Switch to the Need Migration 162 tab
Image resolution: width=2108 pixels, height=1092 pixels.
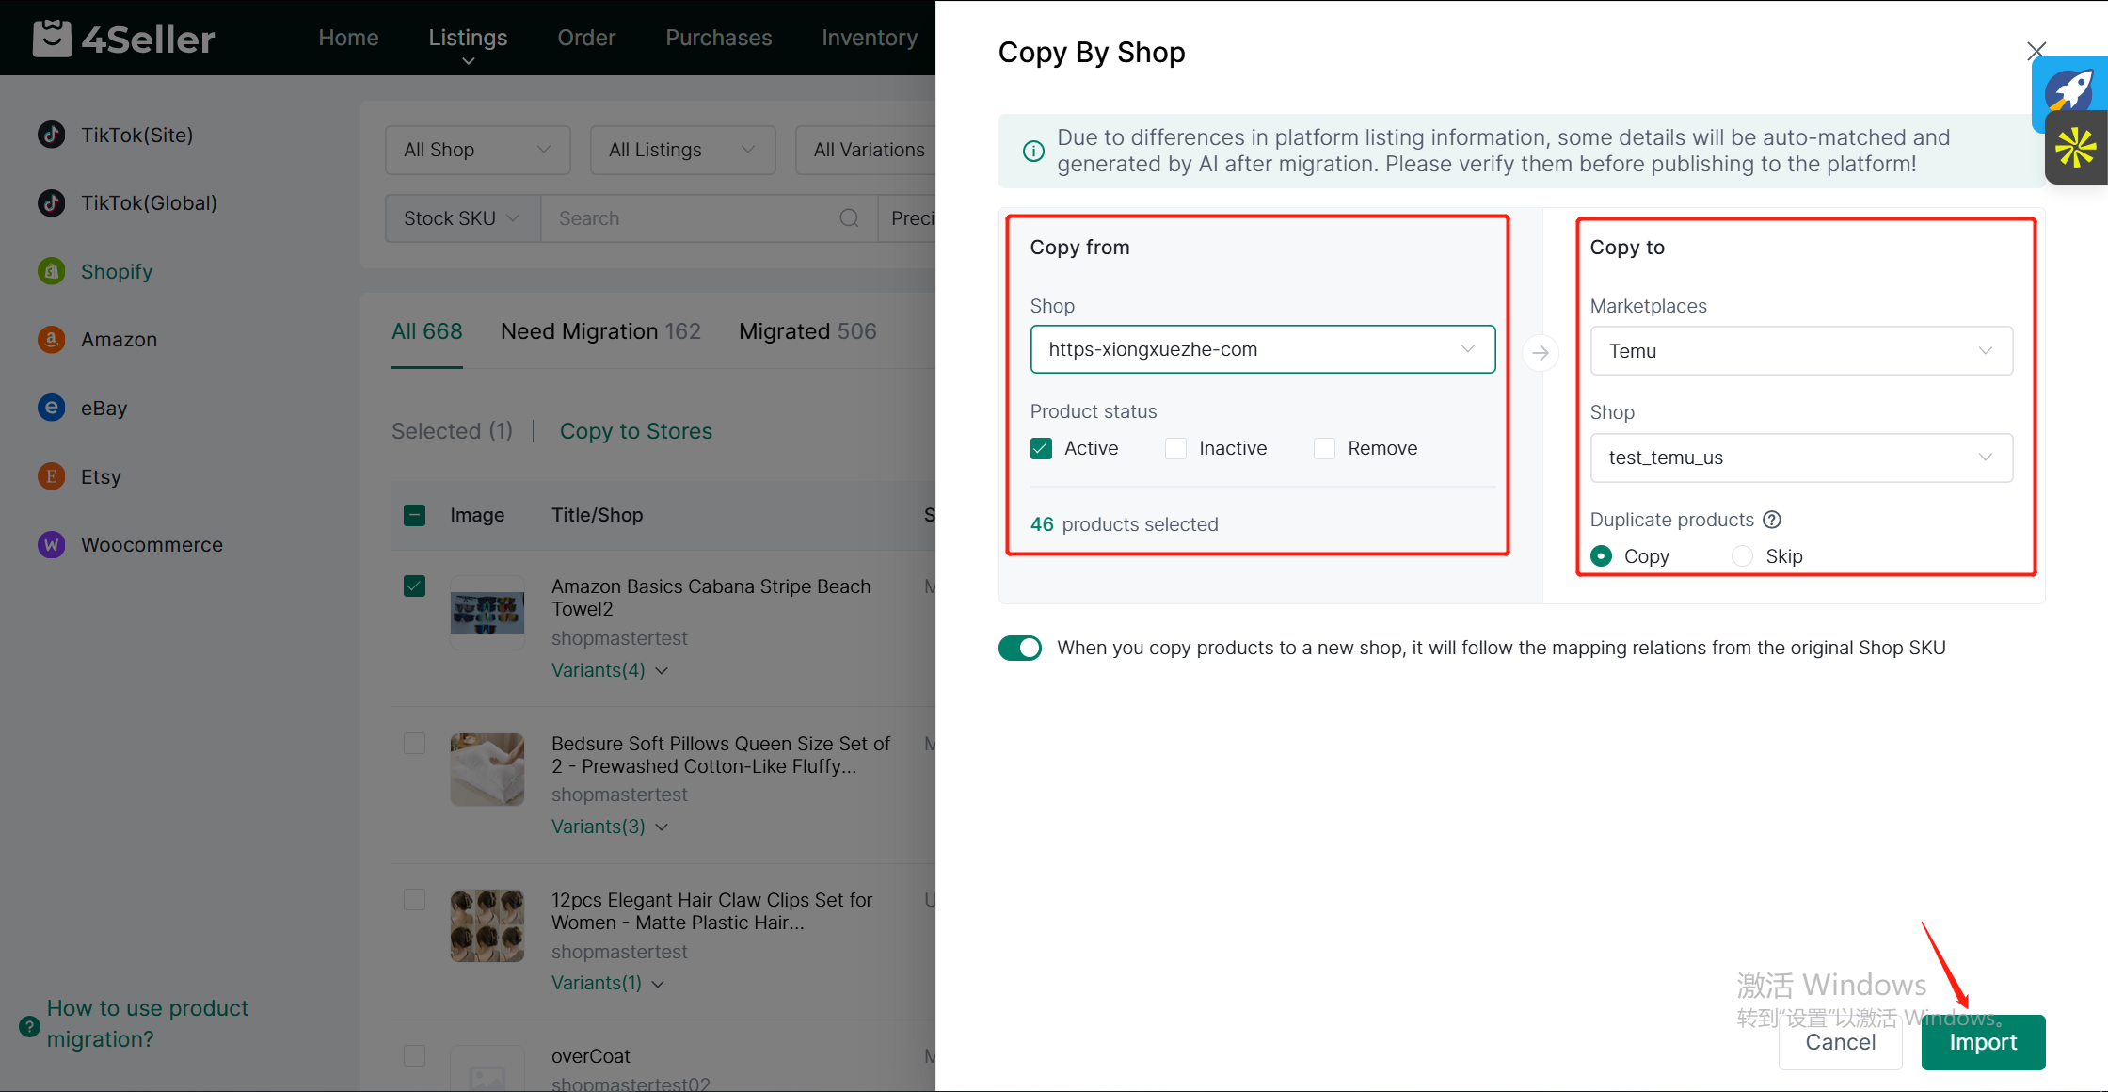600,331
